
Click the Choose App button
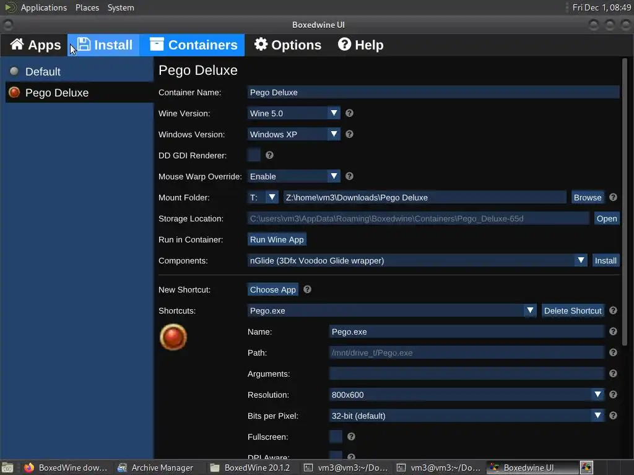(x=272, y=289)
